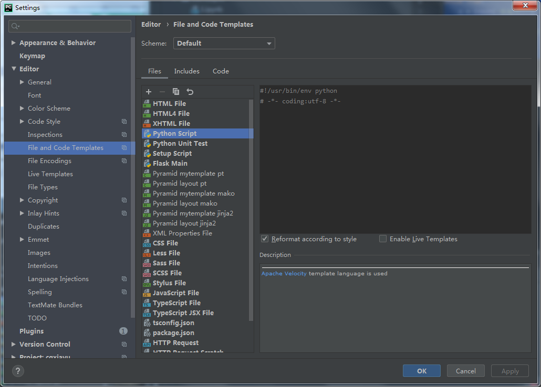
Task: Add a new file template with plus icon
Action: click(149, 92)
